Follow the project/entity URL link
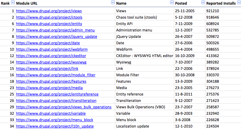 (x=49, y=24)
